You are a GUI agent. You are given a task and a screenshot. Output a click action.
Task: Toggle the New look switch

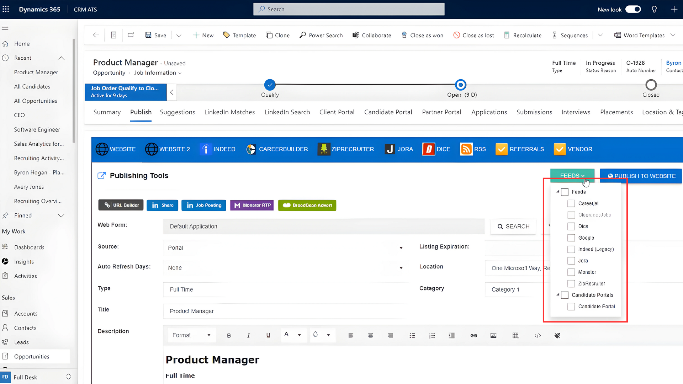[x=633, y=9]
